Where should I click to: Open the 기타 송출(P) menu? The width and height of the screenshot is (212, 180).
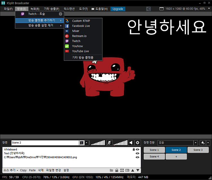tap(51, 9)
